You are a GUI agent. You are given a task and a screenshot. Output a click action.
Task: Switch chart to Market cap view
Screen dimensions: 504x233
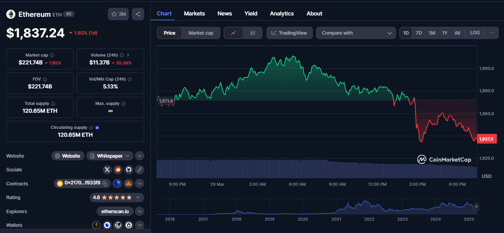(x=201, y=33)
